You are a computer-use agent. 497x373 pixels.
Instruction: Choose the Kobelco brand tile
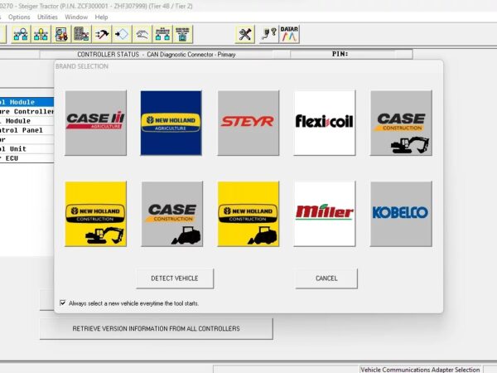pos(401,214)
